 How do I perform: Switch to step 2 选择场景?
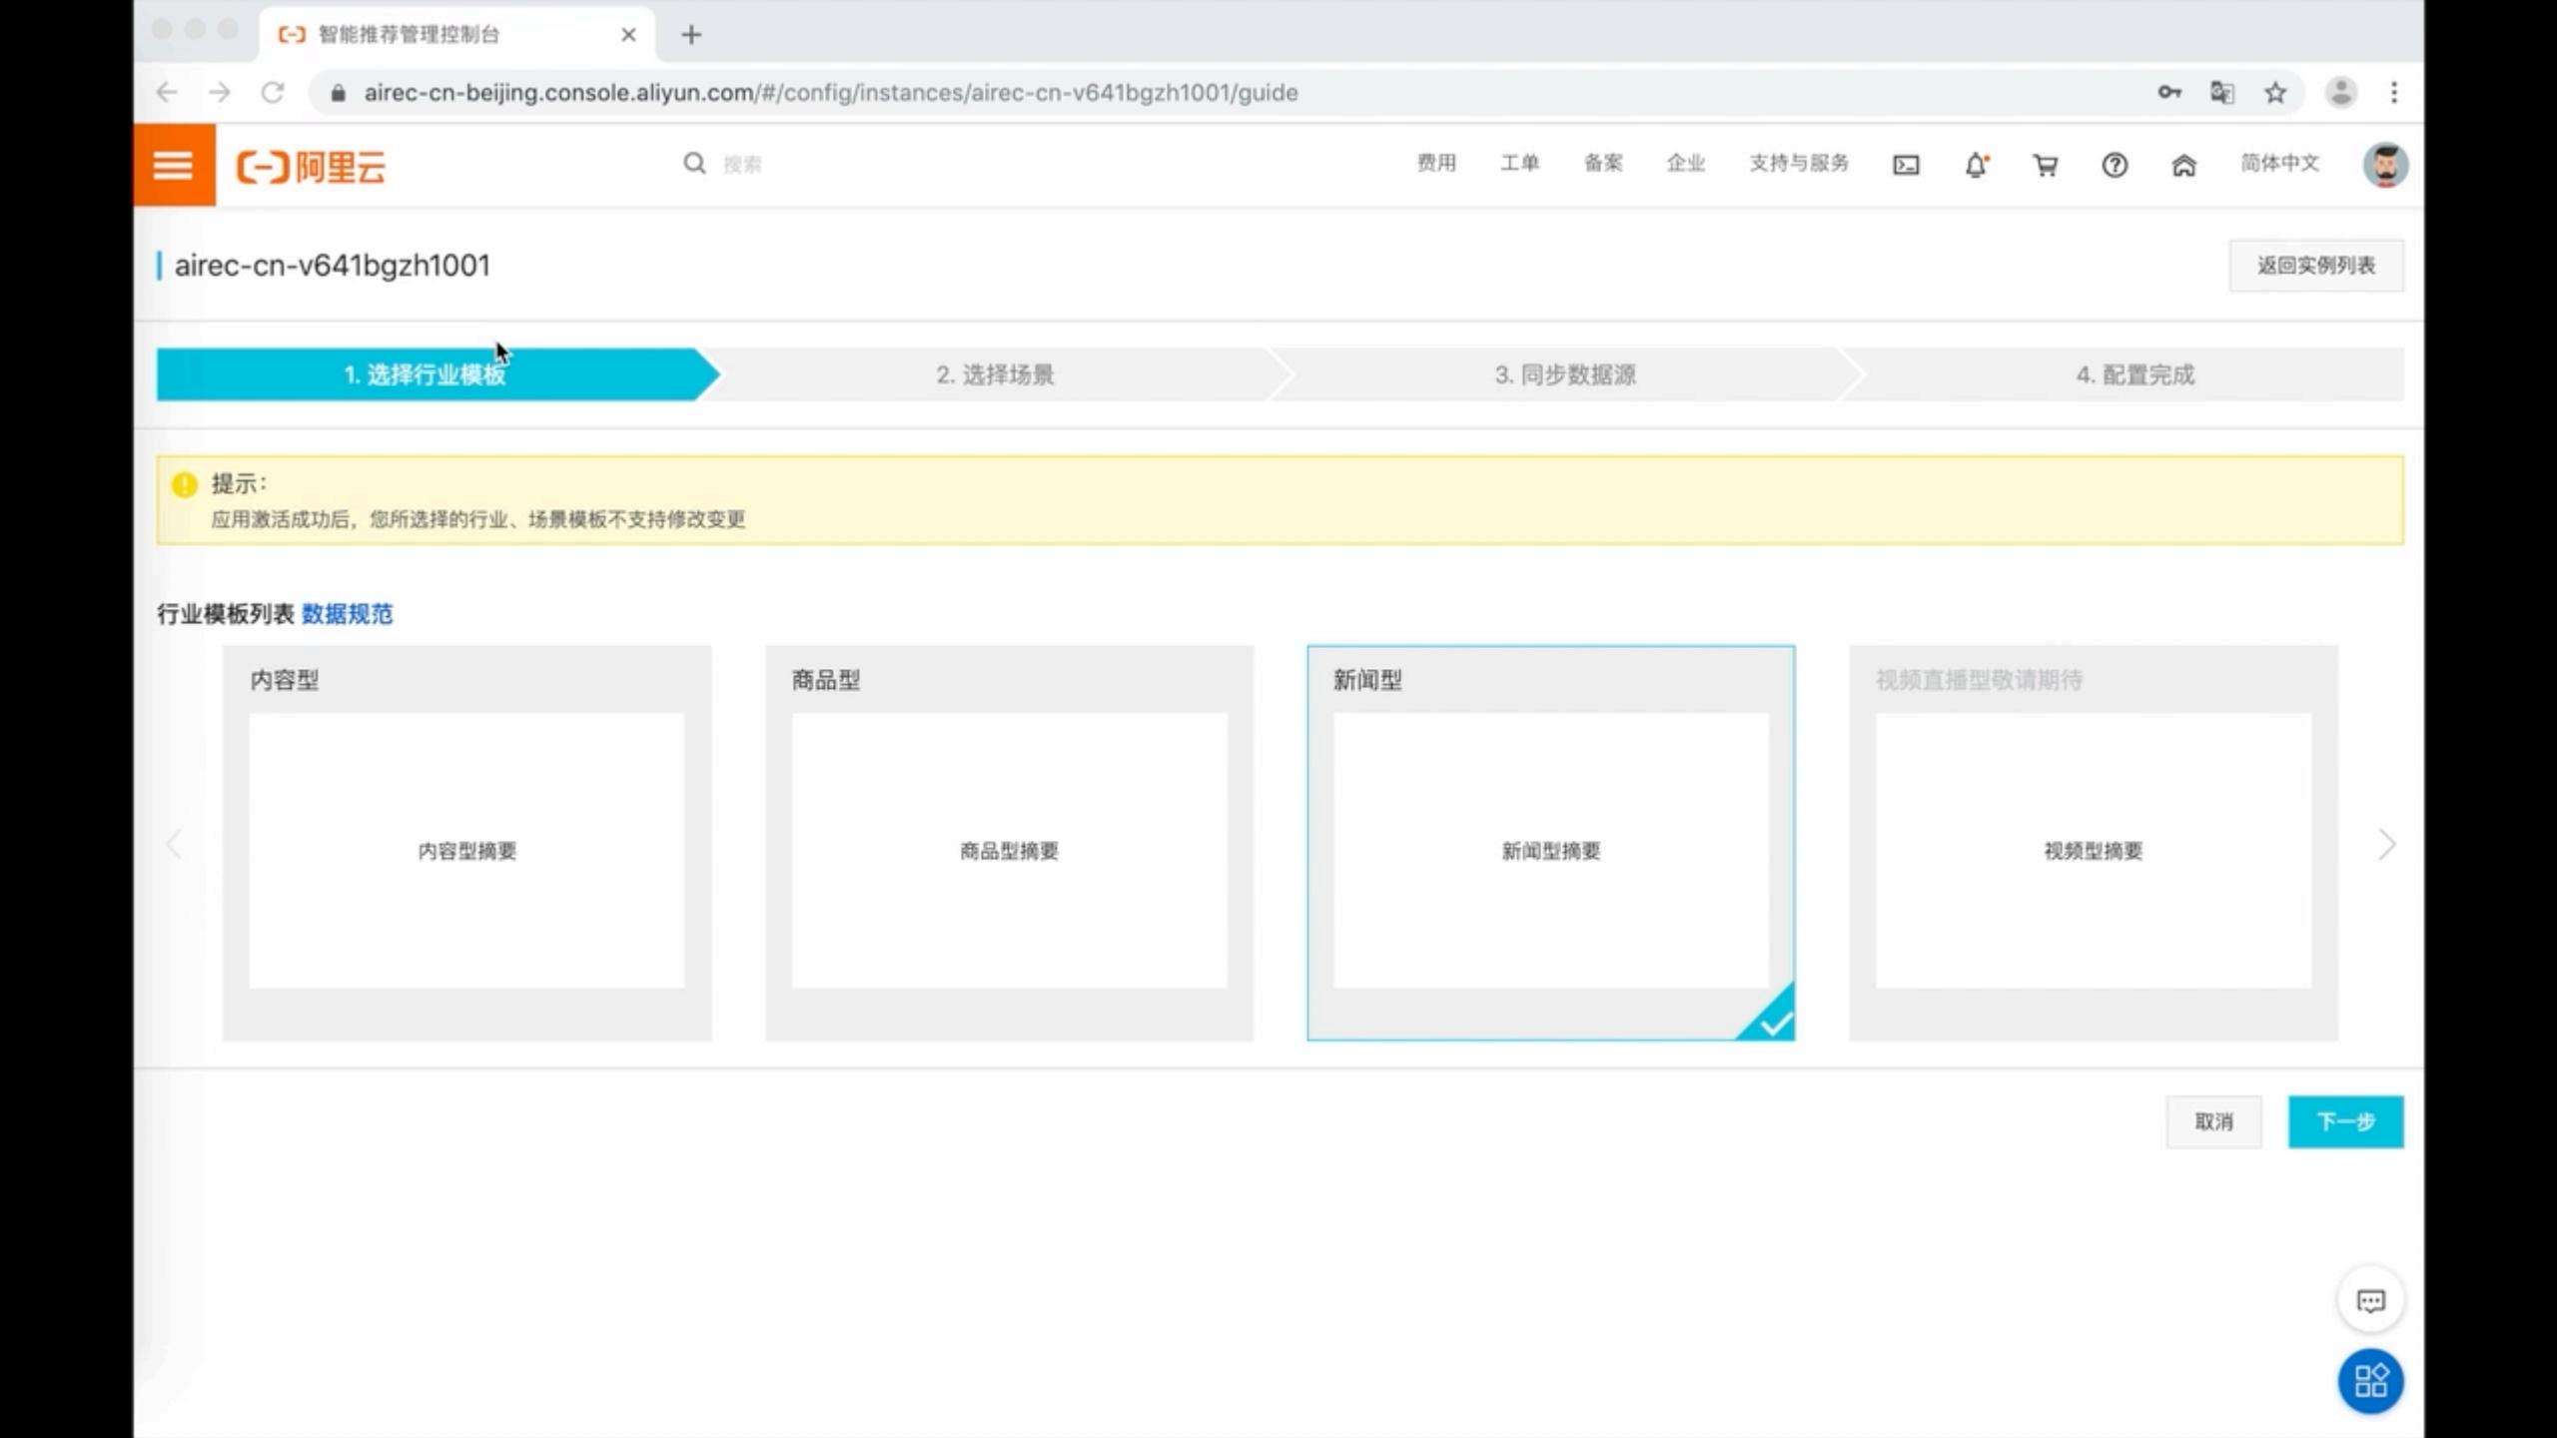[996, 374]
